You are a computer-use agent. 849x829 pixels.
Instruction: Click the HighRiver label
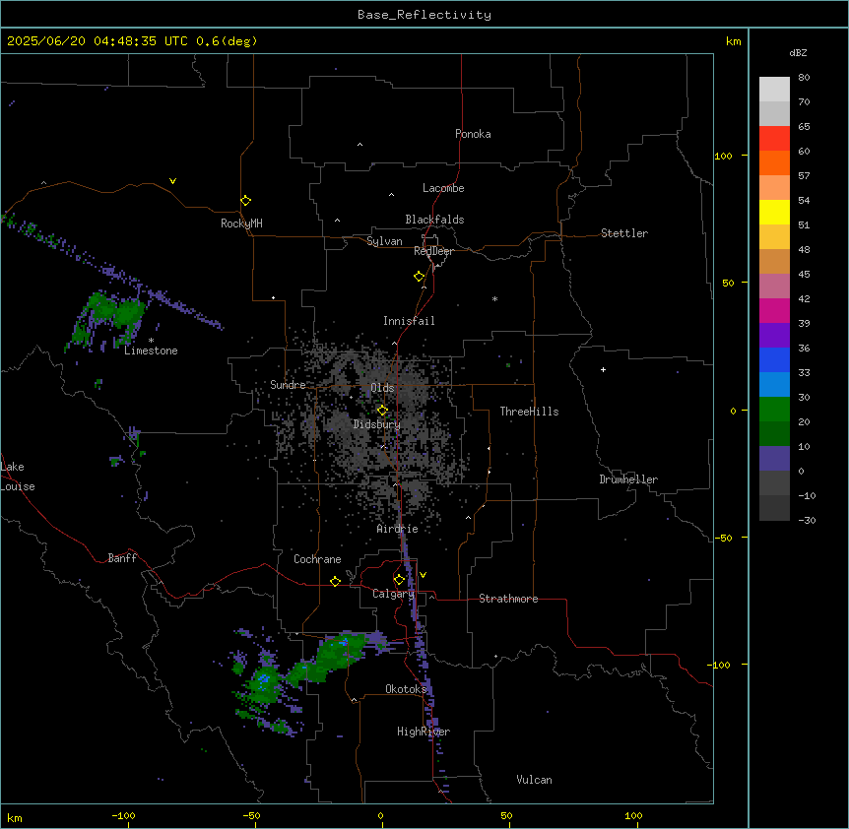pos(424,732)
